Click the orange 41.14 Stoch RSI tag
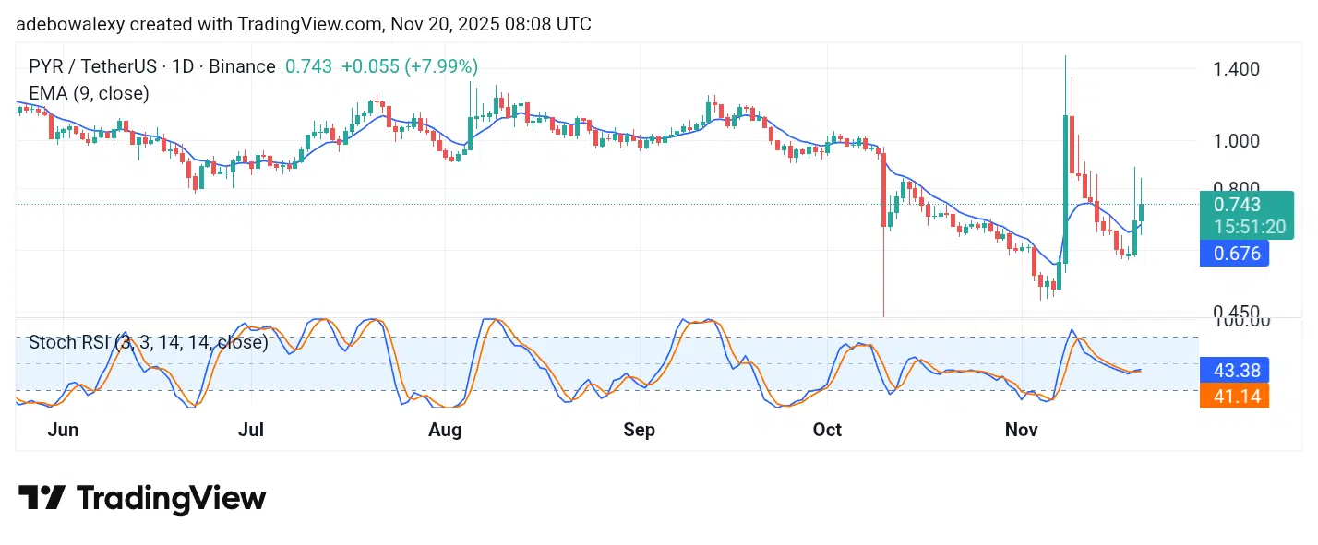1318x545 pixels. [1234, 396]
